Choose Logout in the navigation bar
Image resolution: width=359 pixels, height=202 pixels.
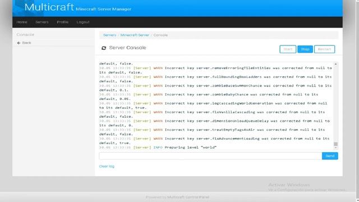coord(83,22)
